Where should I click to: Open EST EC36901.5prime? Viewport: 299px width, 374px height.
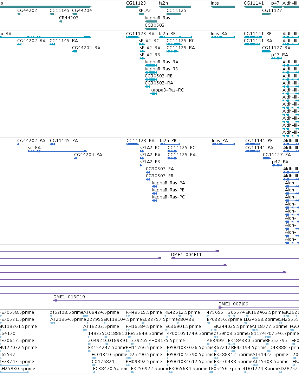[183, 327]
